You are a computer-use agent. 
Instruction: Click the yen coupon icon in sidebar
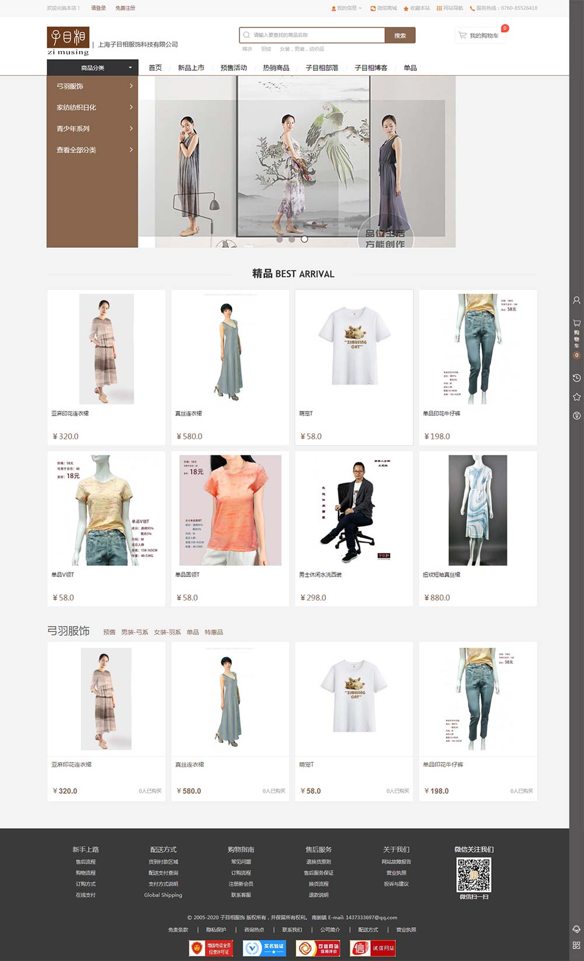point(576,416)
